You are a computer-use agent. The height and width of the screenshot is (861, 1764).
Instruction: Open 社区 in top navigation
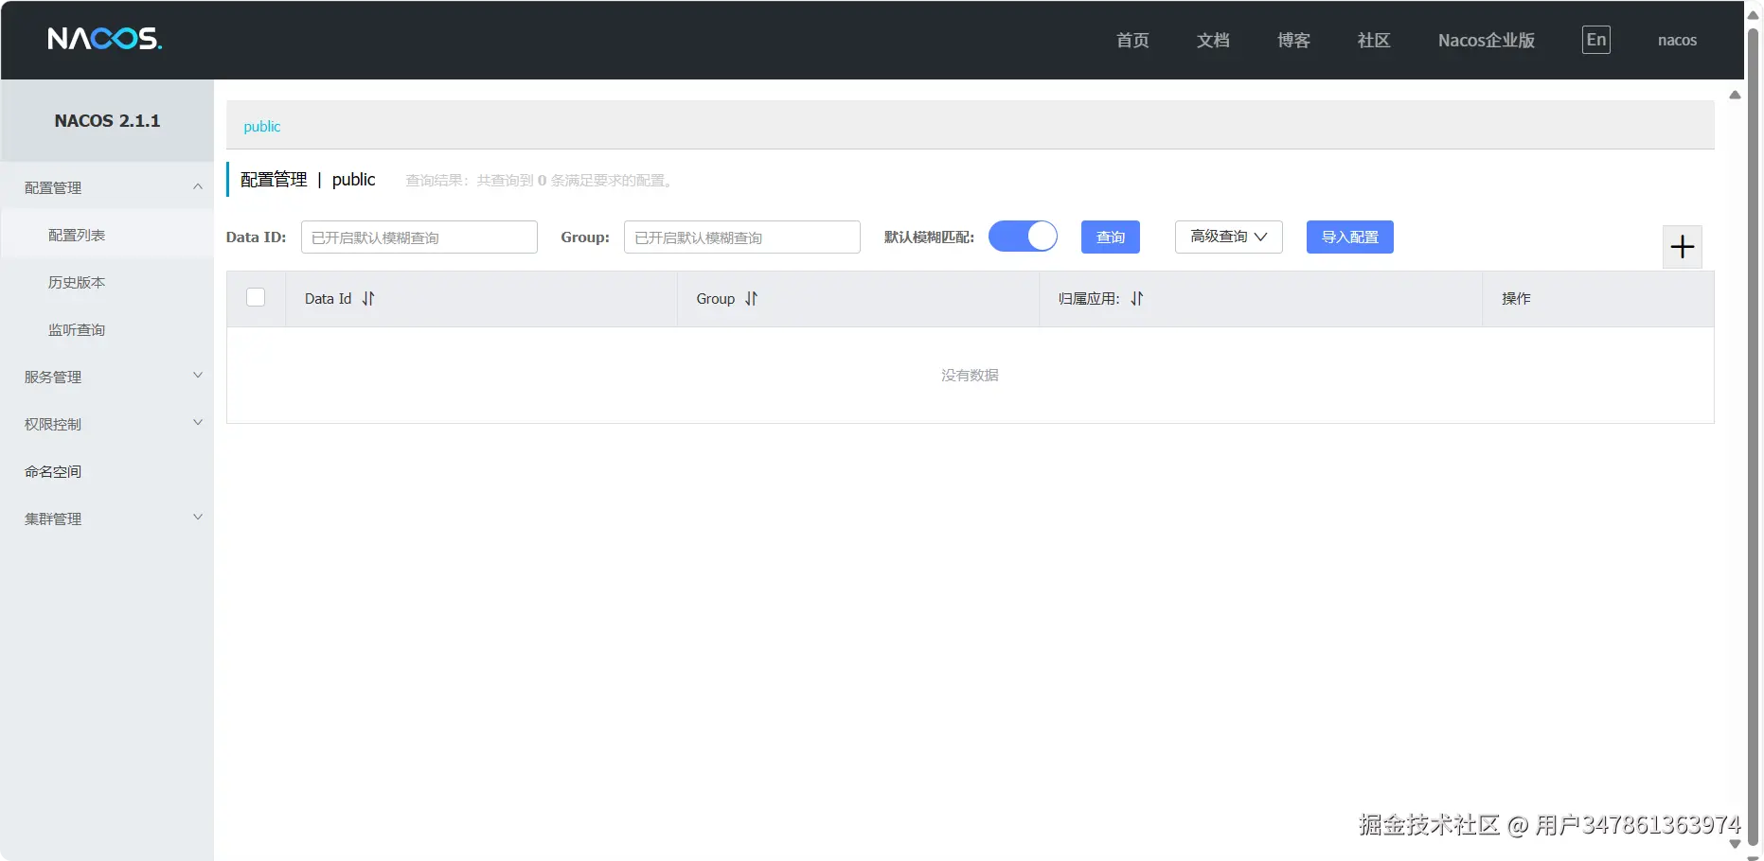pyautogui.click(x=1374, y=40)
